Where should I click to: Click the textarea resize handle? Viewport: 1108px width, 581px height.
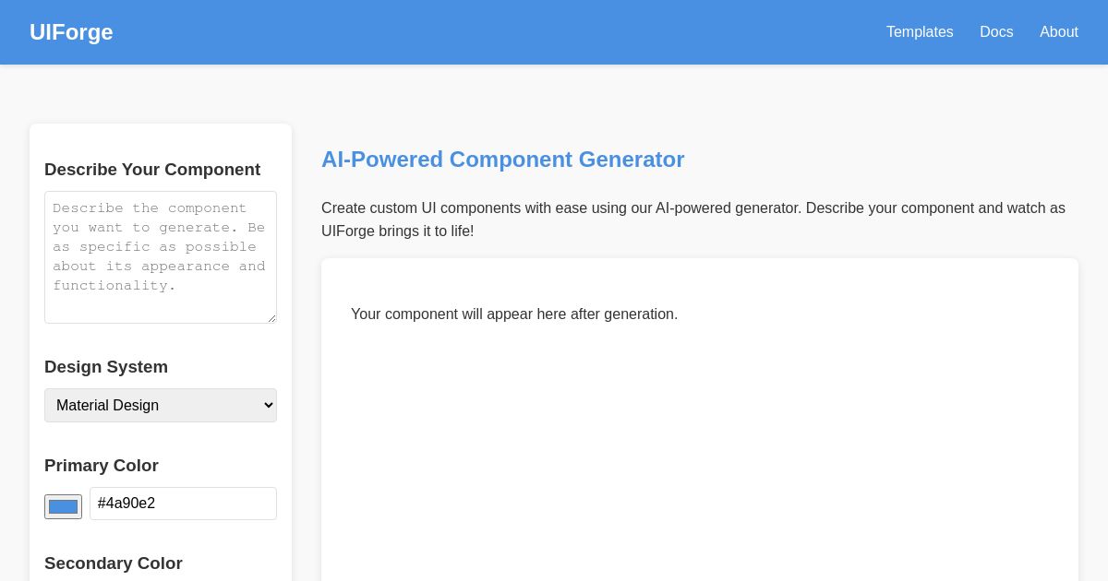pos(271,316)
